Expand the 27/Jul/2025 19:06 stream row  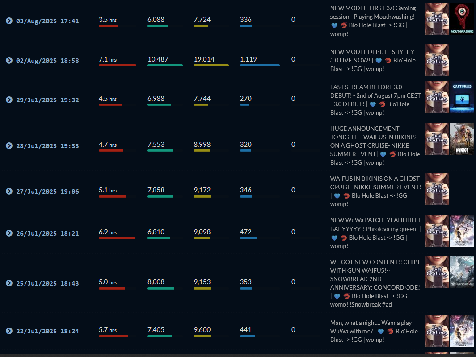[9, 191]
